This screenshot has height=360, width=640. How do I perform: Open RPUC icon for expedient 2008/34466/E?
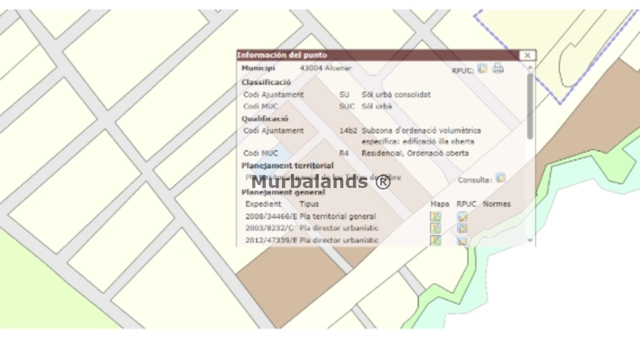click(462, 216)
